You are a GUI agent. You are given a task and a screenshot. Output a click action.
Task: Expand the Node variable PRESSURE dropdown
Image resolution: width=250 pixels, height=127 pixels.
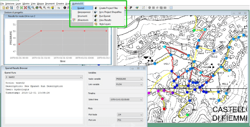click(x=129, y=79)
